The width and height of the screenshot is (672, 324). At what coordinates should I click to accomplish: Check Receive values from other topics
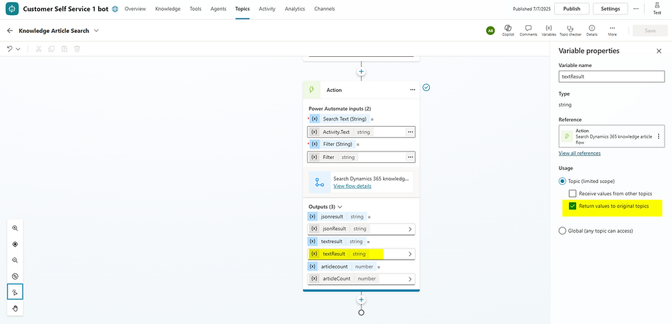coord(572,193)
